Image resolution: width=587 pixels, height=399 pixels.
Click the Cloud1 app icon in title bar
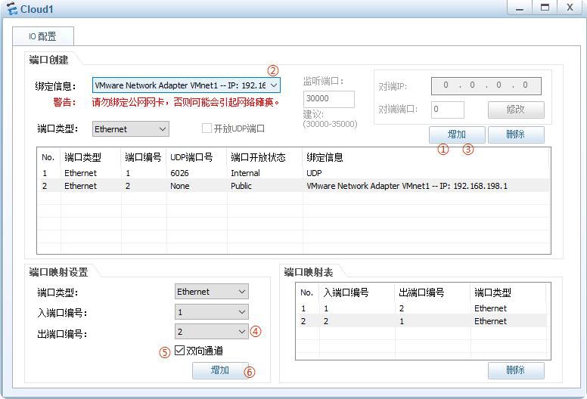11,9
